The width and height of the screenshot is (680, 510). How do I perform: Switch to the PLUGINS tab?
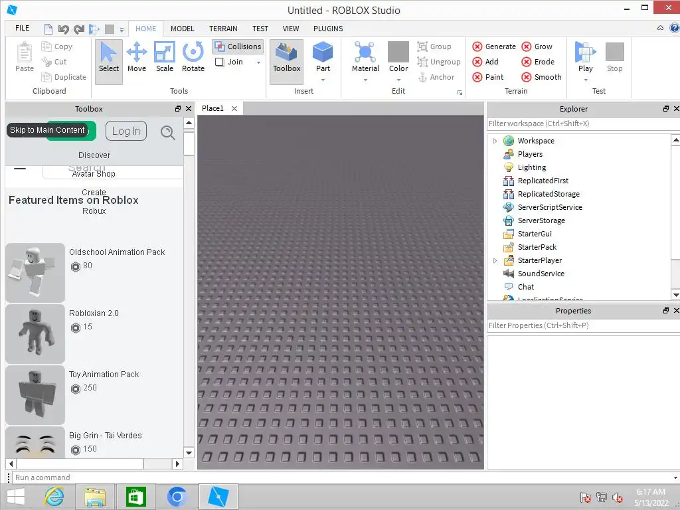coord(328,29)
